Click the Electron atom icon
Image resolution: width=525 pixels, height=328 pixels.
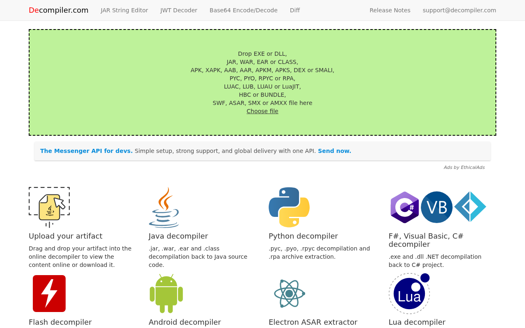pos(289,294)
